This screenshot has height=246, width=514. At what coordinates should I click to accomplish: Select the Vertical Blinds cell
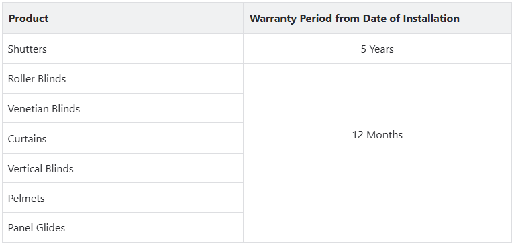[x=123, y=168]
